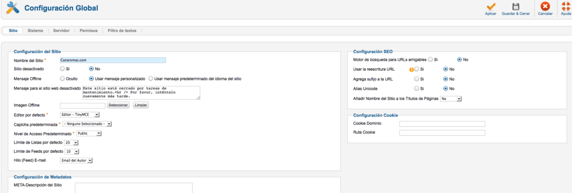Open Ayuda lifebuoy icon

coord(566,6)
